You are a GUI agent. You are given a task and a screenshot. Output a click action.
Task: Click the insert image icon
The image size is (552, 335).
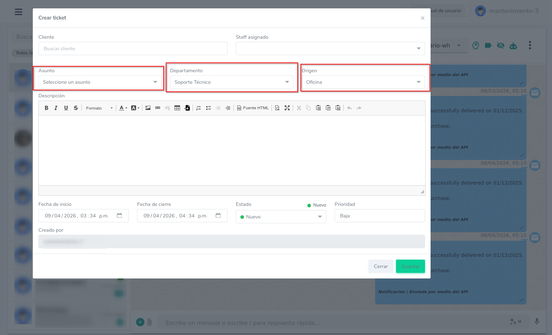[x=148, y=108]
